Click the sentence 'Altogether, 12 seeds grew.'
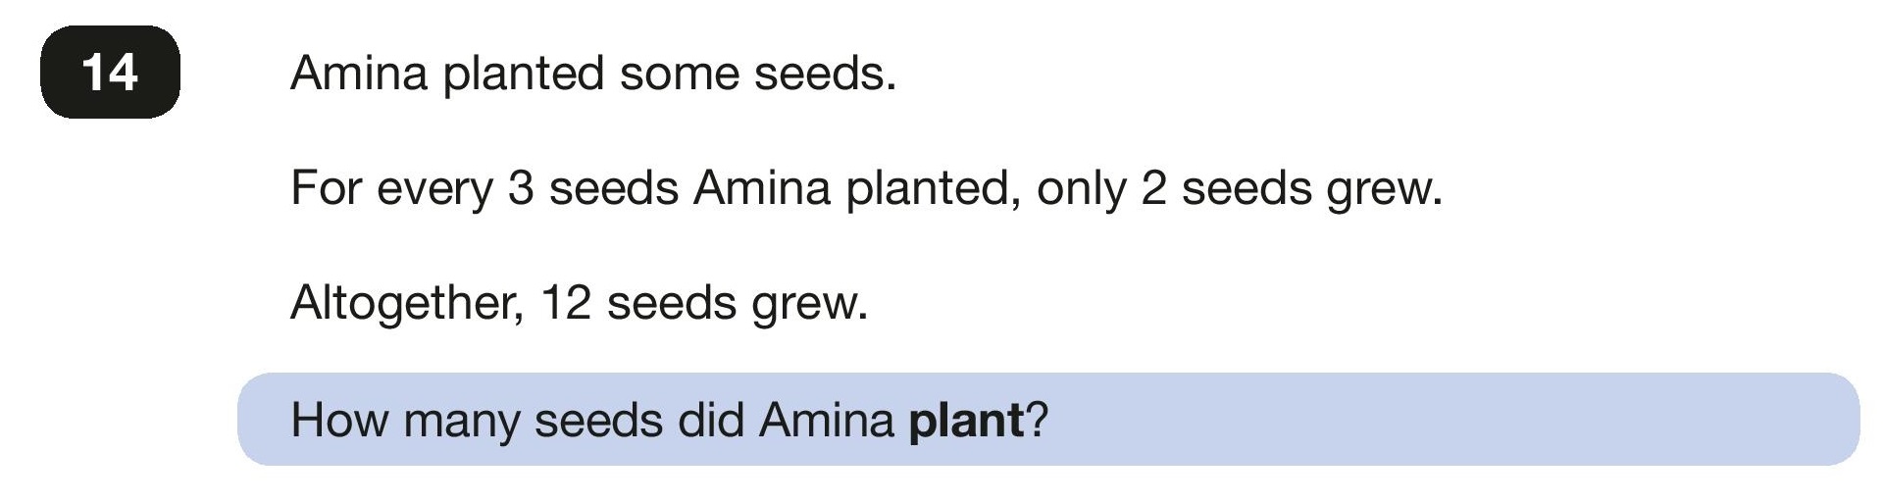Image resolution: width=1884 pixels, height=503 pixels. tap(579, 303)
